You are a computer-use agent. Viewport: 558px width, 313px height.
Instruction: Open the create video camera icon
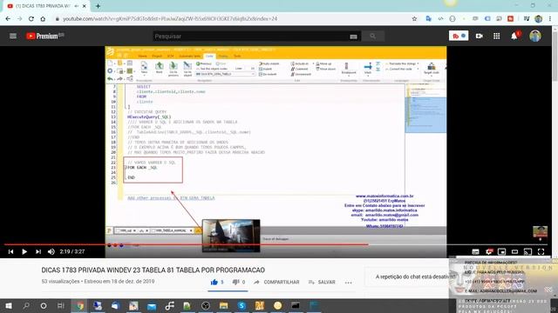479,36
